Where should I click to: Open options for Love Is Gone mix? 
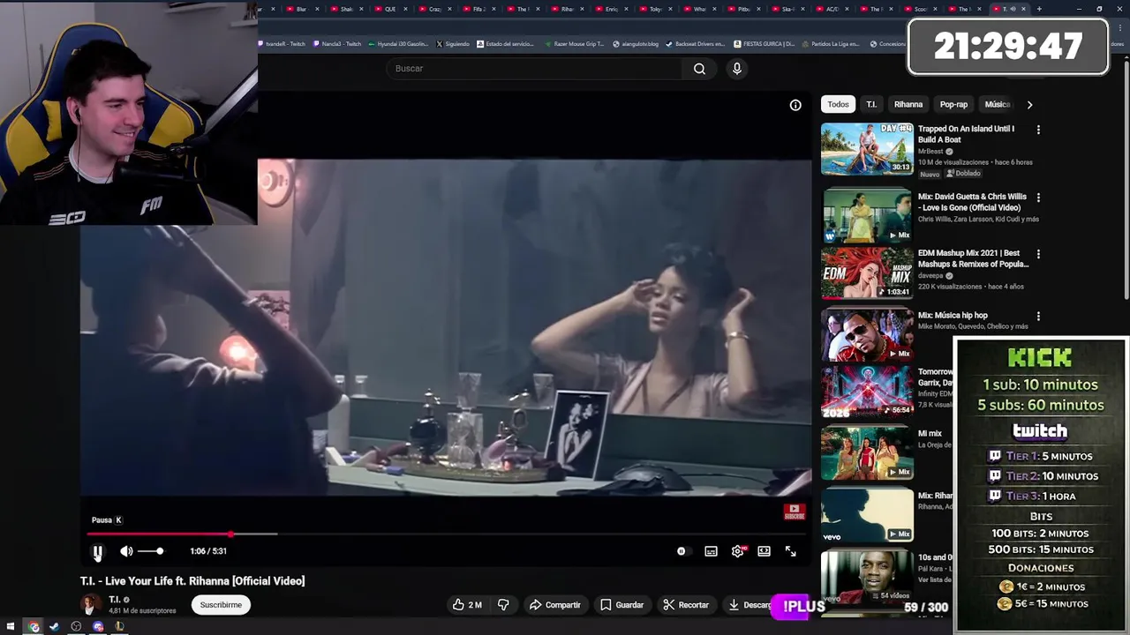1038,198
